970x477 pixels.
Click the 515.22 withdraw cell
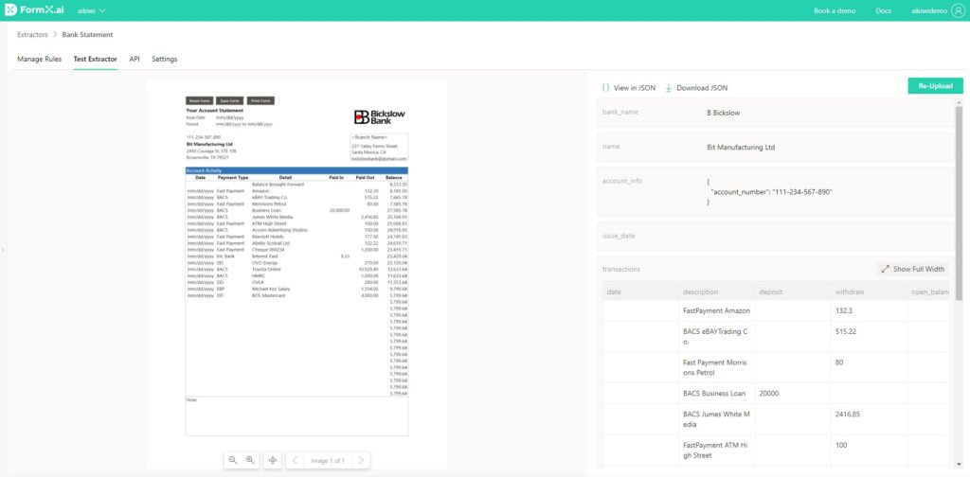tap(869, 337)
